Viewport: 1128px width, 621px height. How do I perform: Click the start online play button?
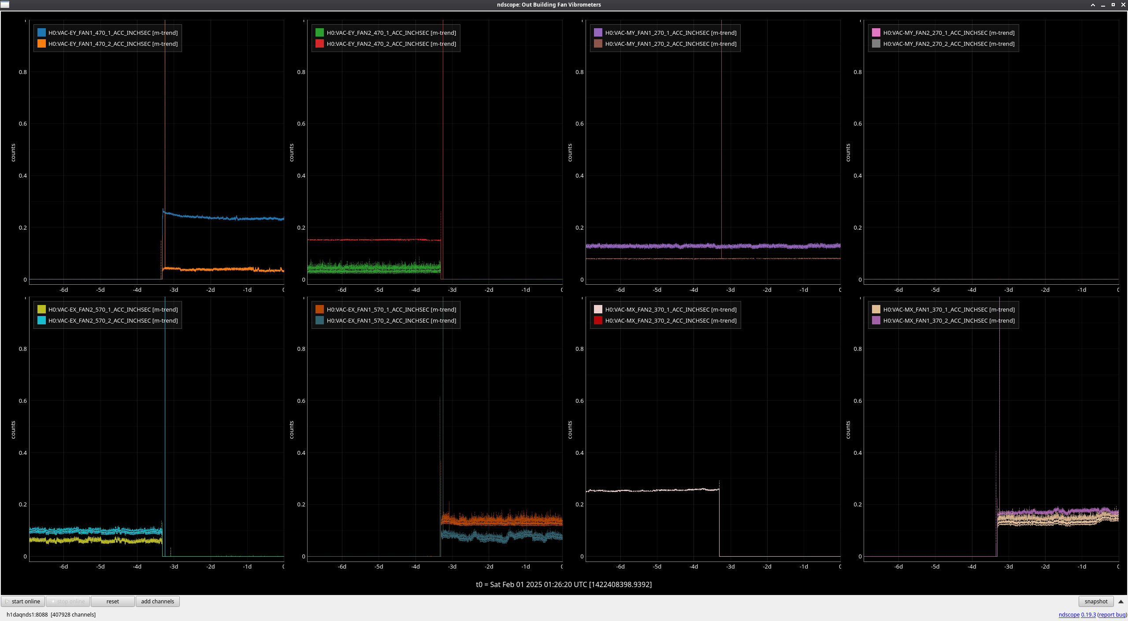click(23, 601)
